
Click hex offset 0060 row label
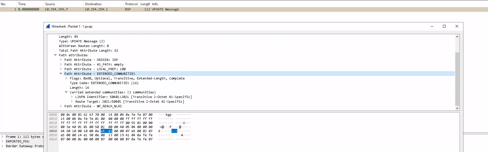click(x=53, y=139)
